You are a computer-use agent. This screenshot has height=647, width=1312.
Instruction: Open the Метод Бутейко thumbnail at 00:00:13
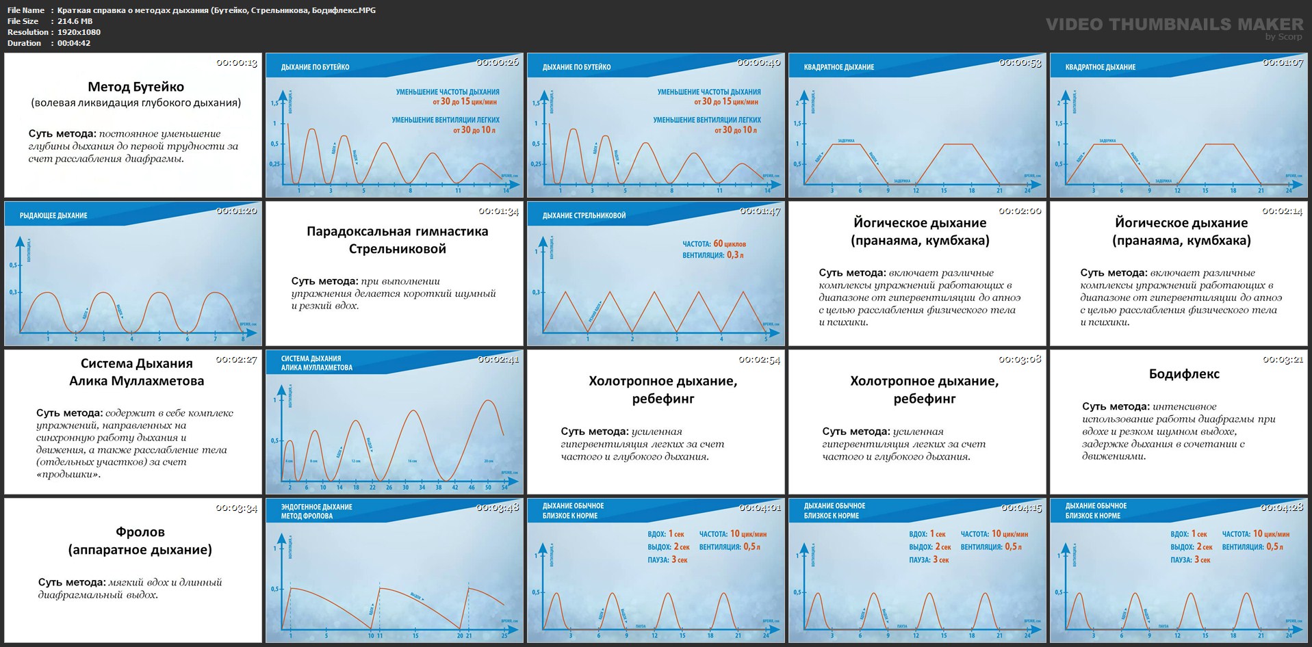pos(133,125)
